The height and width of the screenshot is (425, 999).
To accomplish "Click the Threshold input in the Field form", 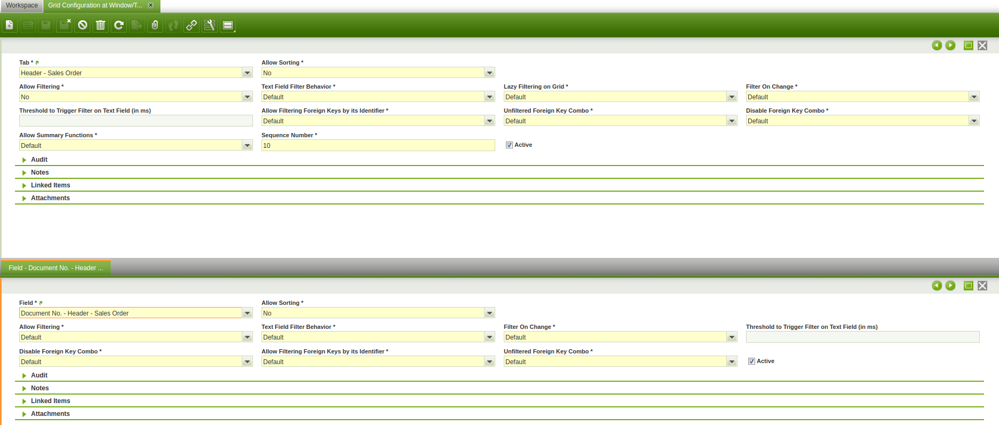I will 863,337.
